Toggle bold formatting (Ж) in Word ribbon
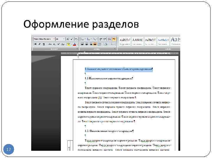This screenshot has width=212, height=159. click(x=35, y=44)
